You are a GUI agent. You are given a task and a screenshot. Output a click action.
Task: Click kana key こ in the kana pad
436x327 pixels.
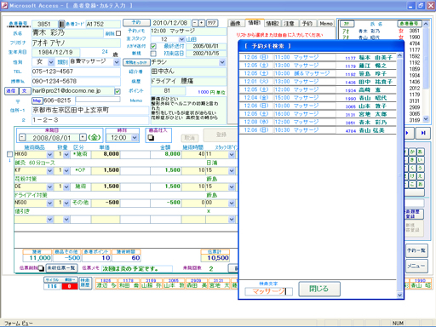(x=412, y=184)
